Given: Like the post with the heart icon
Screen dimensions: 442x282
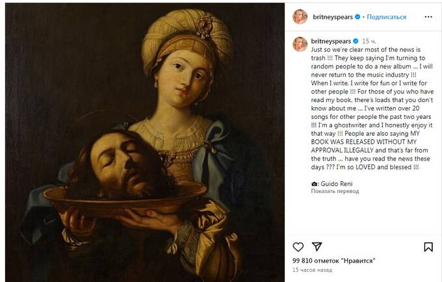Looking at the screenshot, I should (x=298, y=247).
